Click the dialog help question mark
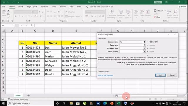The width and height of the screenshot is (188, 106). pyautogui.click(x=169, y=35)
